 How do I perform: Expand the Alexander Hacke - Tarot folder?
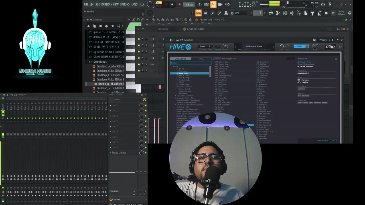[x=175, y=98]
